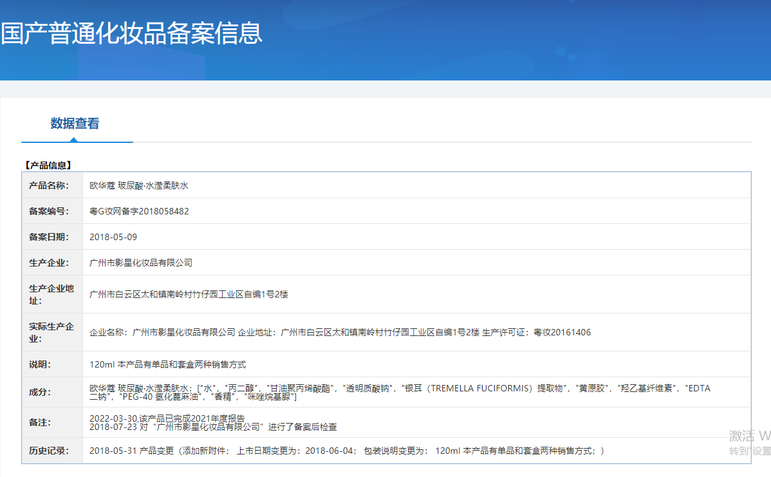Click the 说明 label cell
This screenshot has width=771, height=477.
click(x=52, y=364)
